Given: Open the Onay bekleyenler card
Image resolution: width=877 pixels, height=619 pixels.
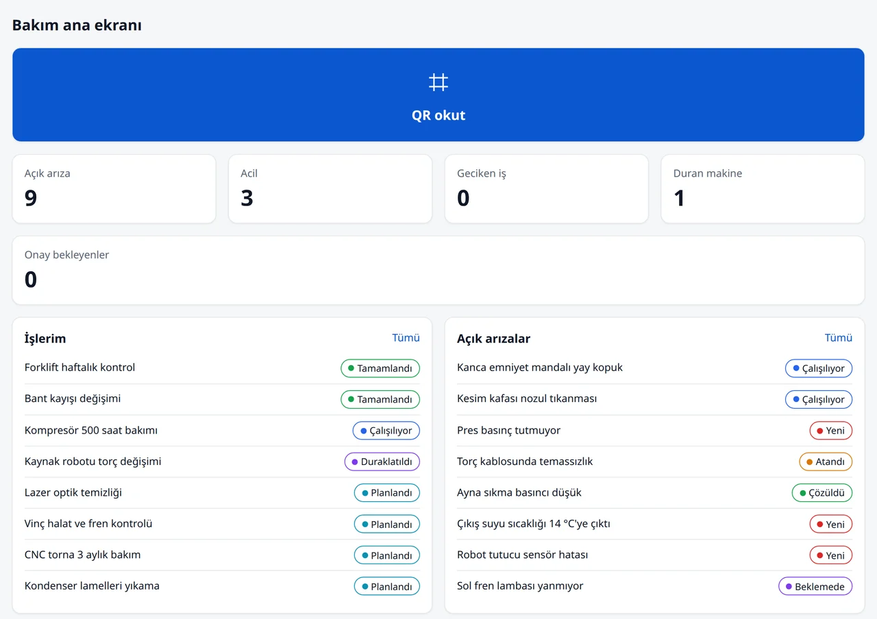Looking at the screenshot, I should pos(438,270).
